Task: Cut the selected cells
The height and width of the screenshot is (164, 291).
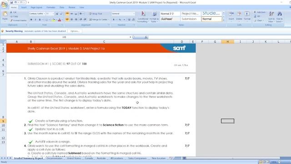Action: [x=13, y=12]
